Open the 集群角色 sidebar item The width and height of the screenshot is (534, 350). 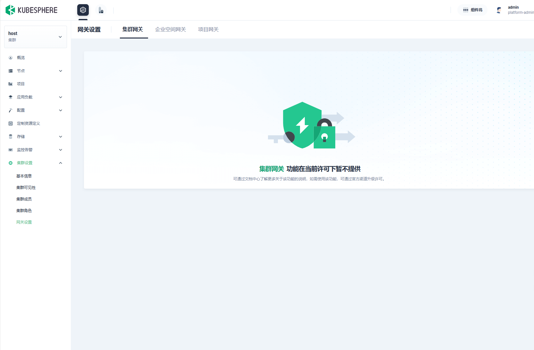click(24, 211)
